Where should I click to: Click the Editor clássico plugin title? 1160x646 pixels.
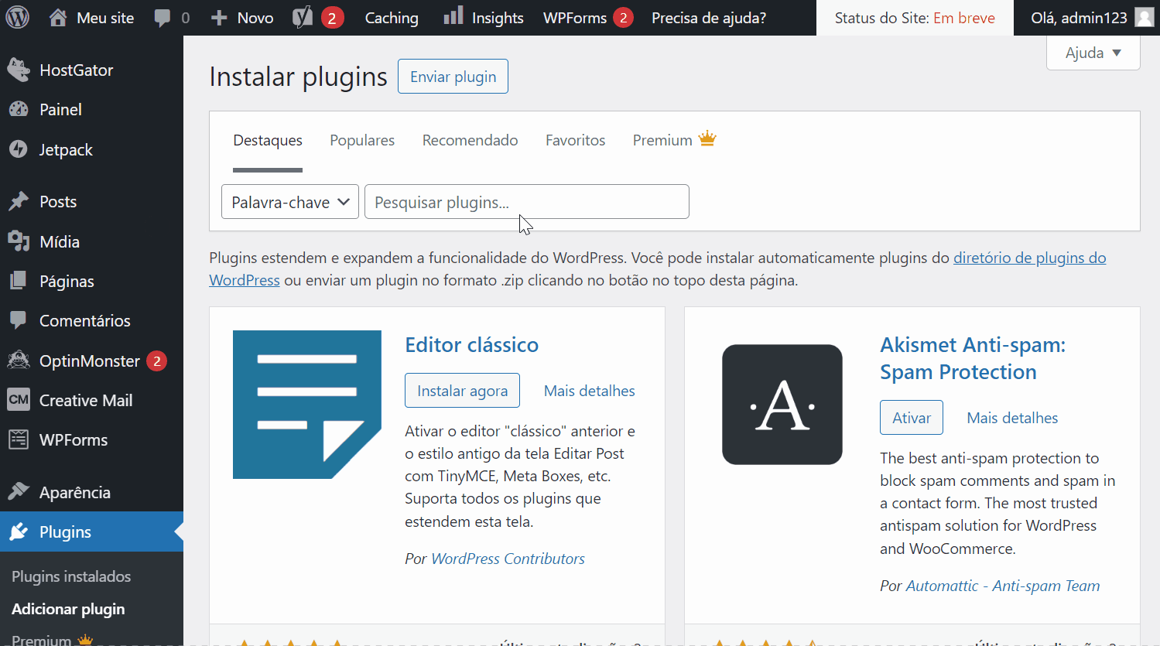coord(471,345)
